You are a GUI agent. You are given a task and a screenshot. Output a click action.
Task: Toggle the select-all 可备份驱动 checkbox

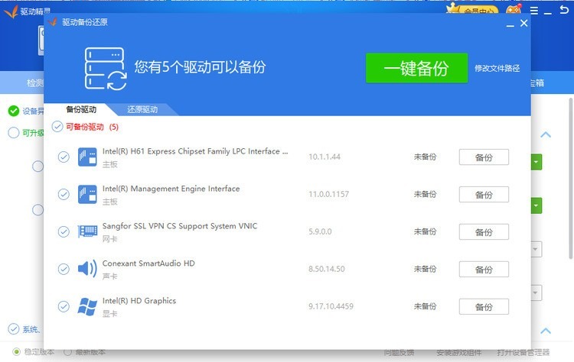point(57,126)
